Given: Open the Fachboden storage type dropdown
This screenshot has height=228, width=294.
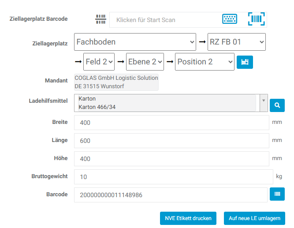Looking at the screenshot, I should 135,42.
